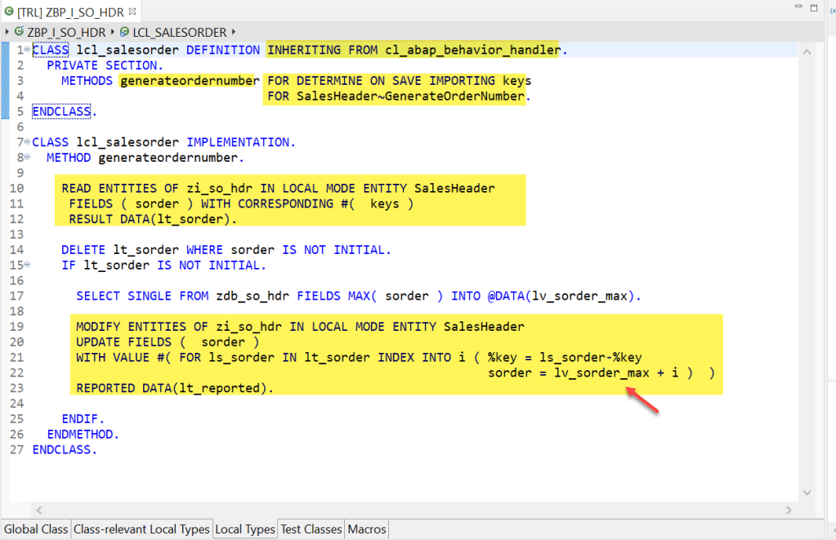Click the vertical scrollbar's down arrow
The image size is (836, 540).
[x=807, y=493]
